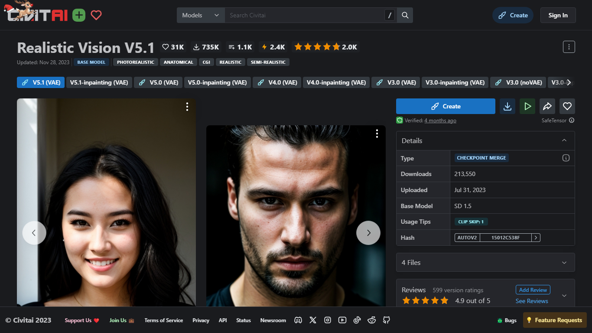Open the Models search category dropdown
Image resolution: width=592 pixels, height=333 pixels.
pos(201,15)
